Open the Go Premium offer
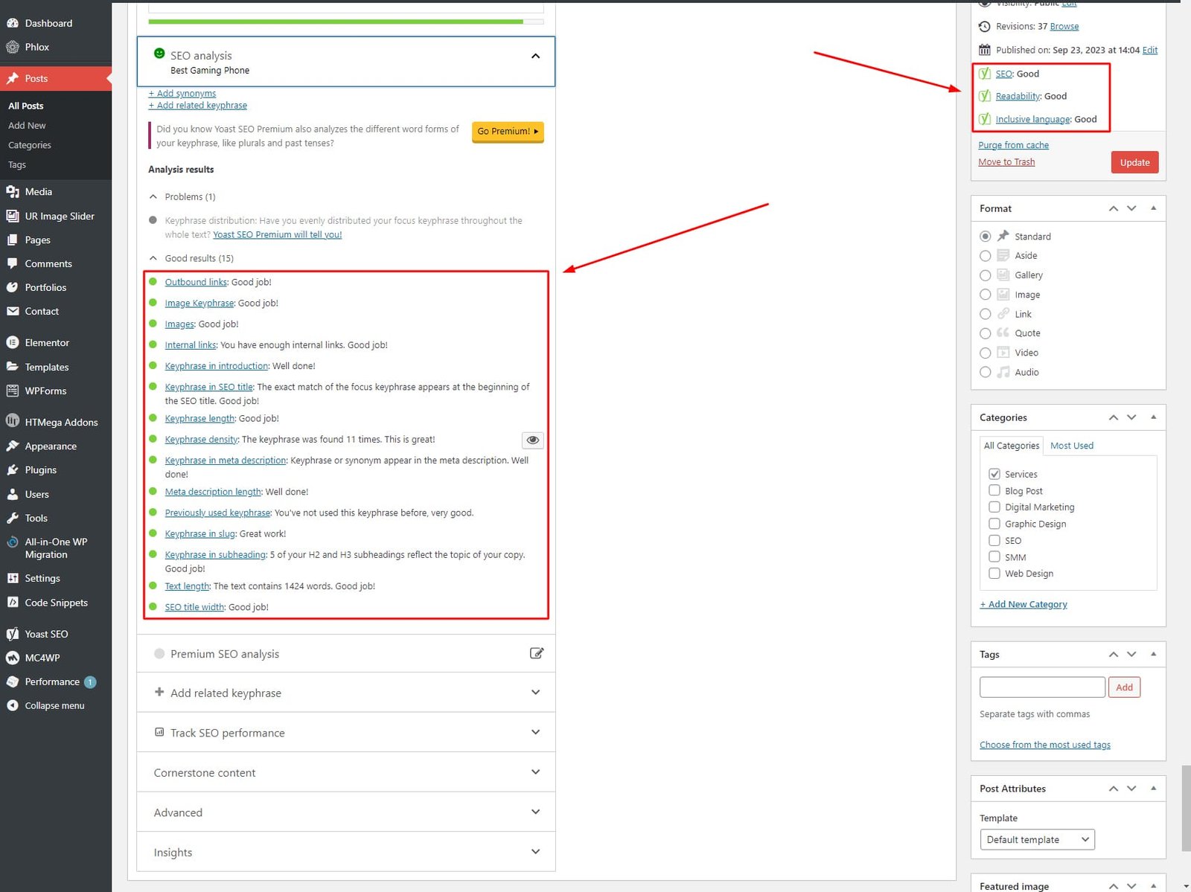Viewport: 1191px width, 892px height. coord(507,132)
